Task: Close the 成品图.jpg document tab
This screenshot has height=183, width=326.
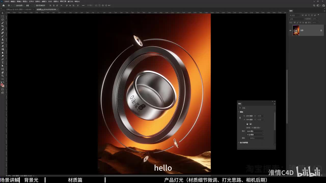Action: (58, 9)
